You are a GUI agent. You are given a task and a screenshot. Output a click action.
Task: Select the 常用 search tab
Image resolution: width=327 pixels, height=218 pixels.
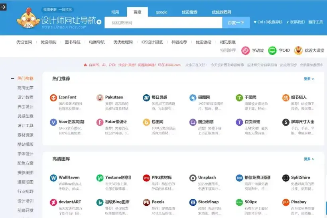115,12
